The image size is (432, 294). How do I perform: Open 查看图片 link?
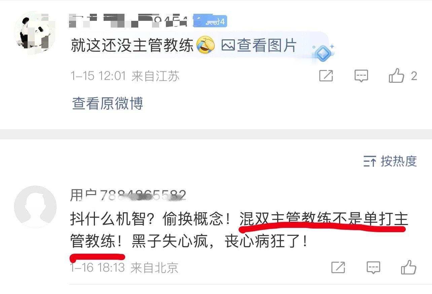coord(259,45)
